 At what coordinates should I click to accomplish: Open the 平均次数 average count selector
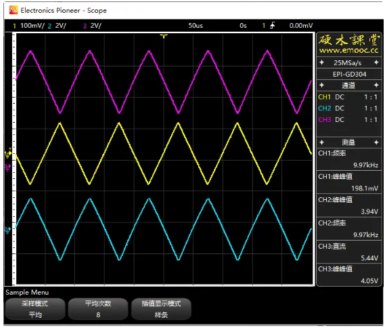(x=98, y=309)
